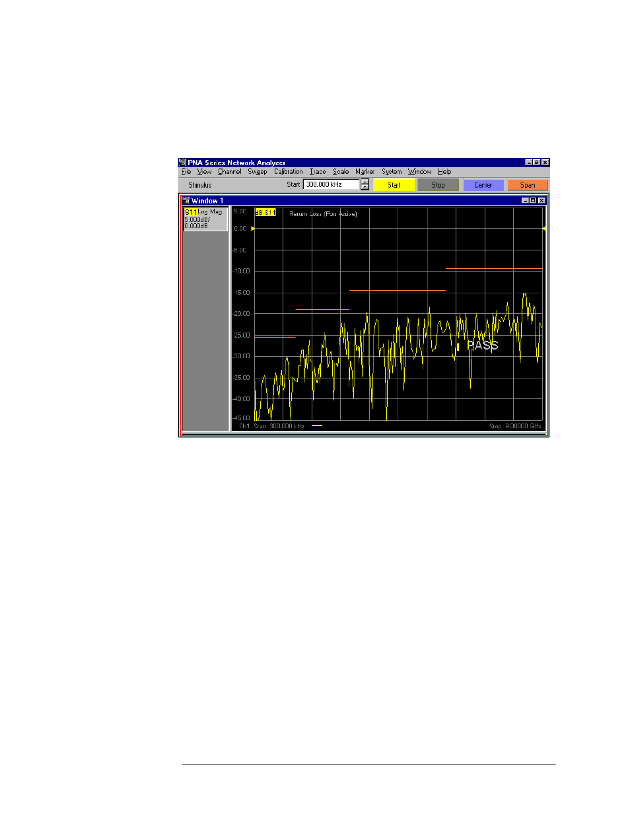The width and height of the screenshot is (630, 816).
Task: Click the -25 dB limit line segment
Action: tap(275, 337)
